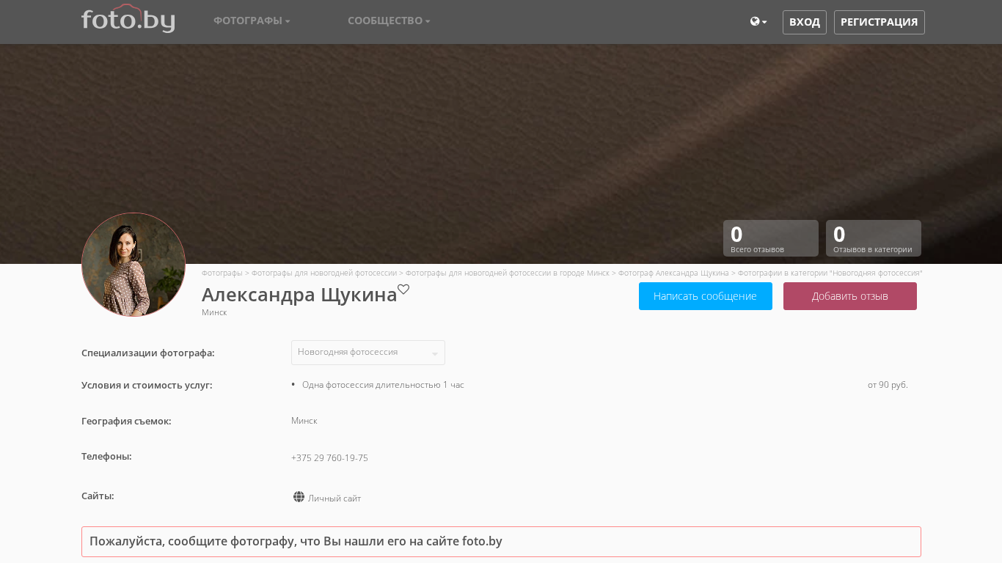Viewport: 1002px width, 563px height.
Task: Click the phone number +375 29 760-19-75
Action: tap(329, 458)
